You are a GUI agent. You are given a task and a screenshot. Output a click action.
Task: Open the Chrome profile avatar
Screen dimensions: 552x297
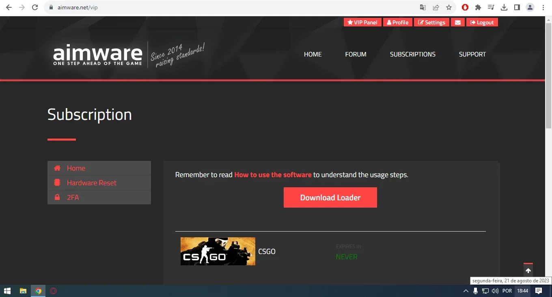click(x=530, y=7)
